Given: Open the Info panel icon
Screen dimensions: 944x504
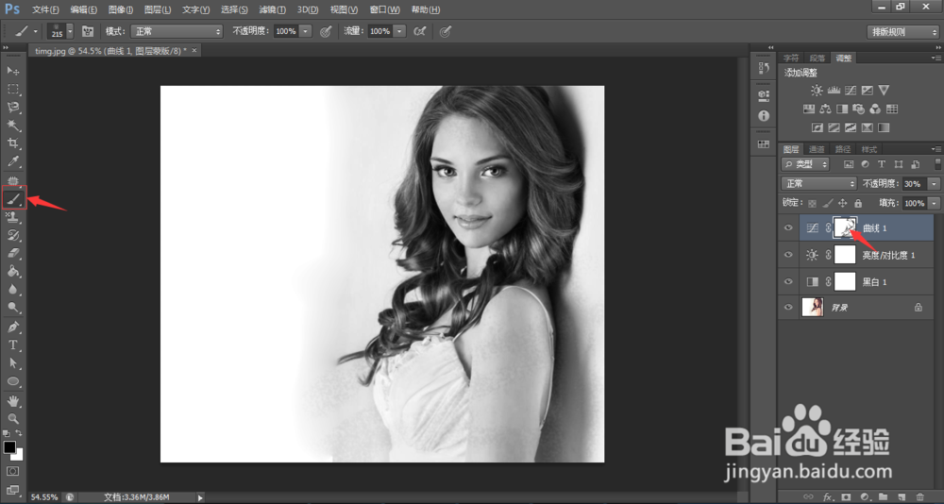Looking at the screenshot, I should pos(764,115).
